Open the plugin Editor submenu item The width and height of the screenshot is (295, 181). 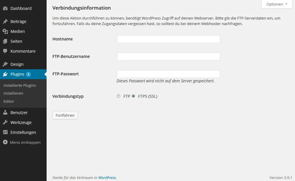[9, 101]
